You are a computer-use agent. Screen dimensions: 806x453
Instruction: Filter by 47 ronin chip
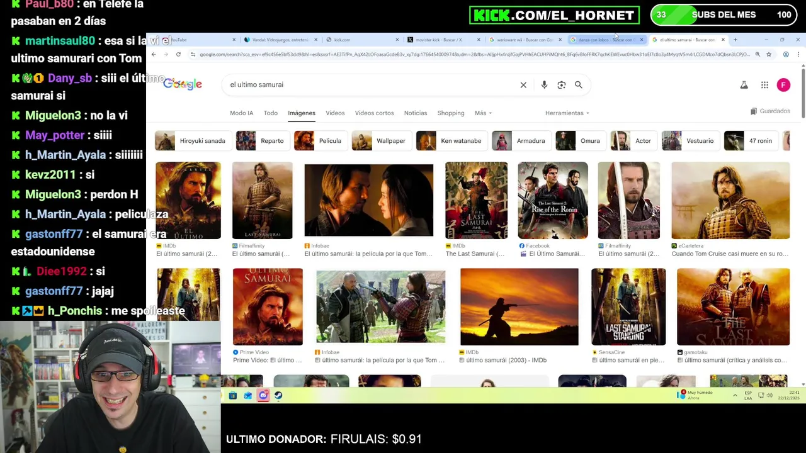pos(751,141)
